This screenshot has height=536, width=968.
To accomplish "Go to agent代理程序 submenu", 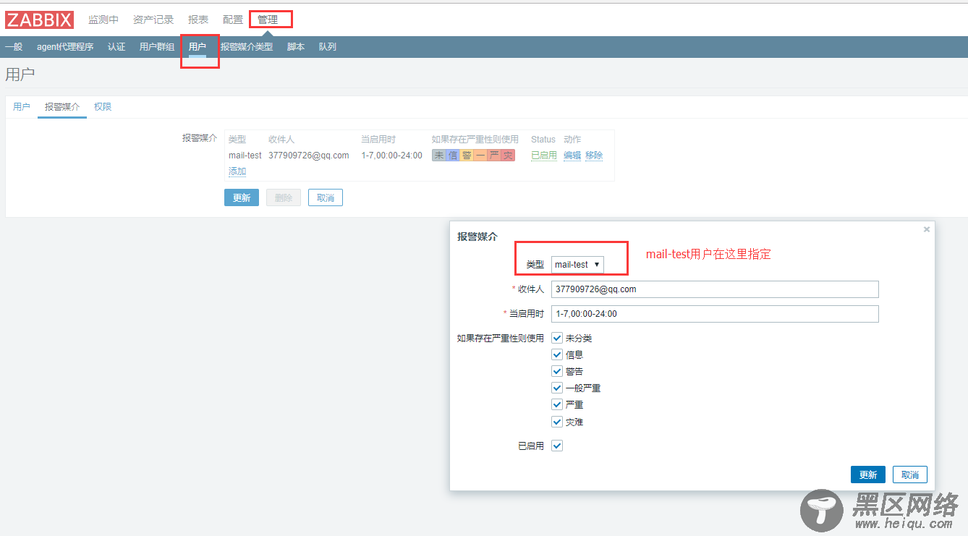I will [65, 47].
